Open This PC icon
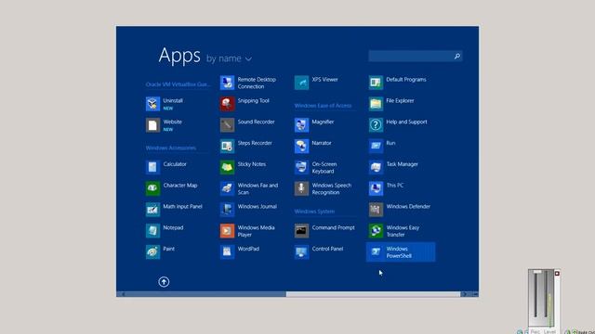The height and width of the screenshot is (334, 595). (x=376, y=188)
